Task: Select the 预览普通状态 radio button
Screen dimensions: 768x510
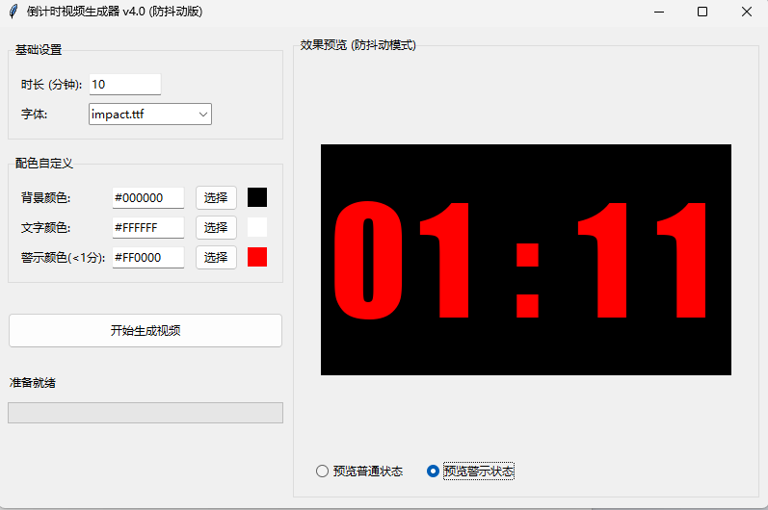Action: [323, 472]
